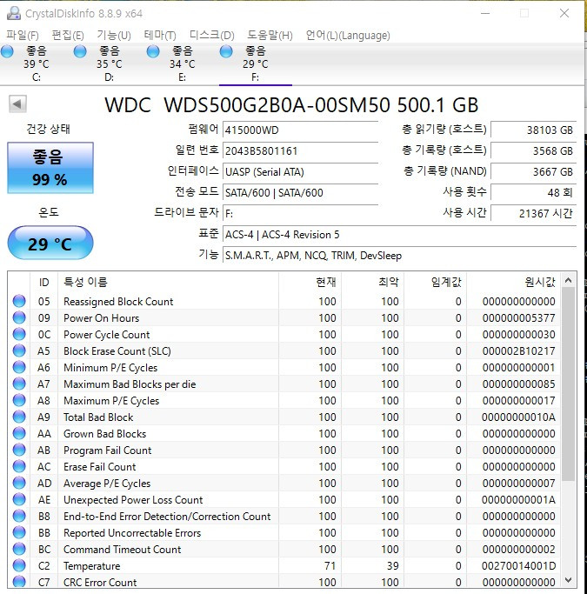587x594 pixels.
Task: Click the 임계값 column header
Action: [x=435, y=283]
